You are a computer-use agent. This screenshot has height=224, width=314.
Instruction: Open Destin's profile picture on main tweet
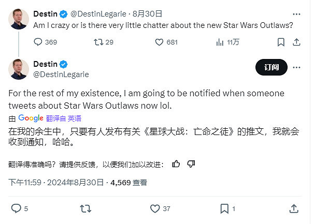point(19,69)
